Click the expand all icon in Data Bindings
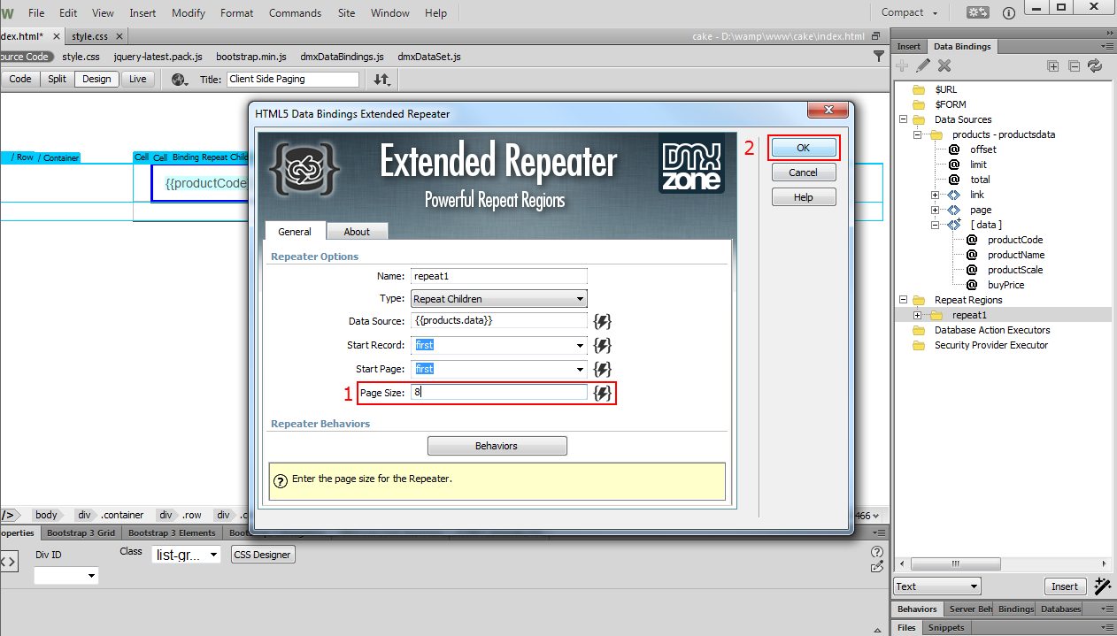Screen dimensions: 1117x636 click(x=1052, y=65)
